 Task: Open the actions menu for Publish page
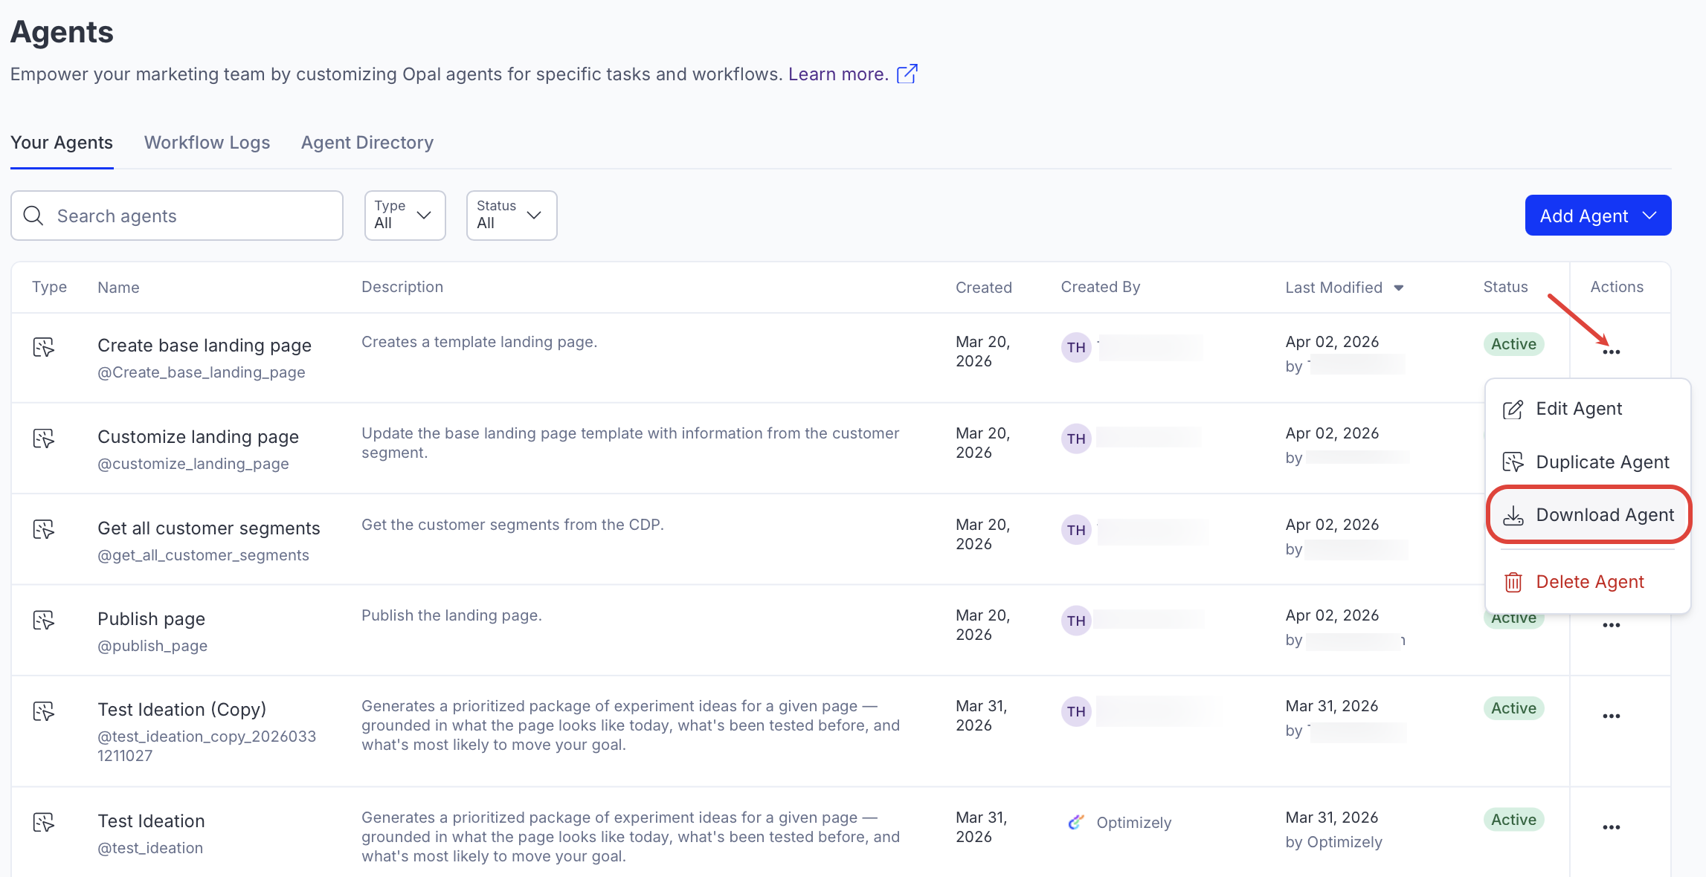click(1612, 624)
